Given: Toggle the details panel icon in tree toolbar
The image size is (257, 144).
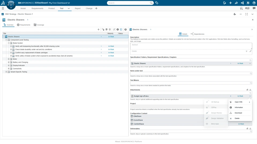Looking at the screenshot, I should tap(121, 30).
